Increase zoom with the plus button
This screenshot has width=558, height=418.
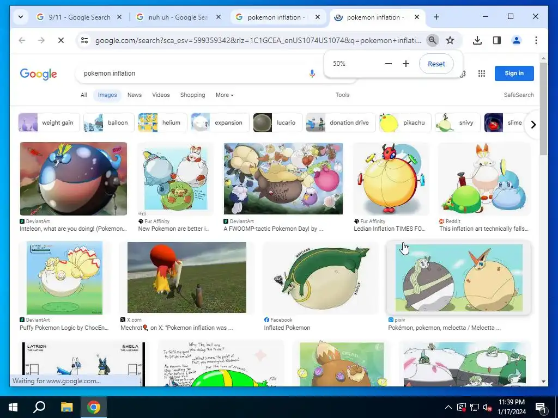pyautogui.click(x=405, y=64)
